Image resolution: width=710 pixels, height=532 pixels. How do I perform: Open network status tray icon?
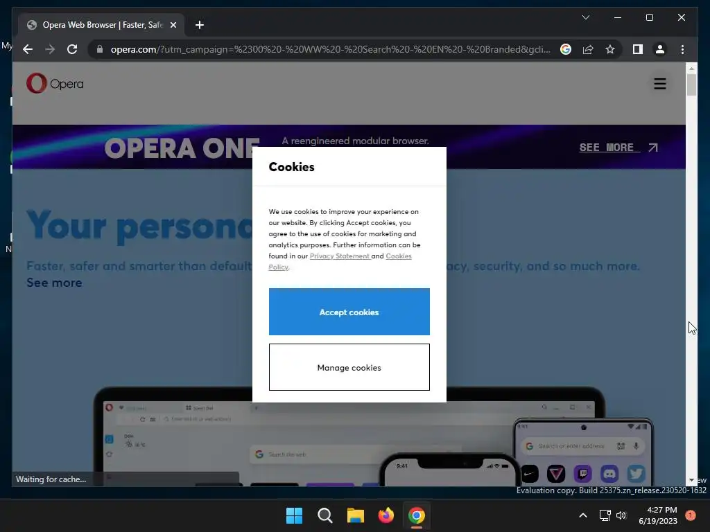(x=605, y=515)
